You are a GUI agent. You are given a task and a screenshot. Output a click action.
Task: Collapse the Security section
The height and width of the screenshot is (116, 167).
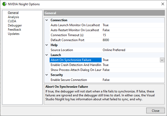point(47,75)
